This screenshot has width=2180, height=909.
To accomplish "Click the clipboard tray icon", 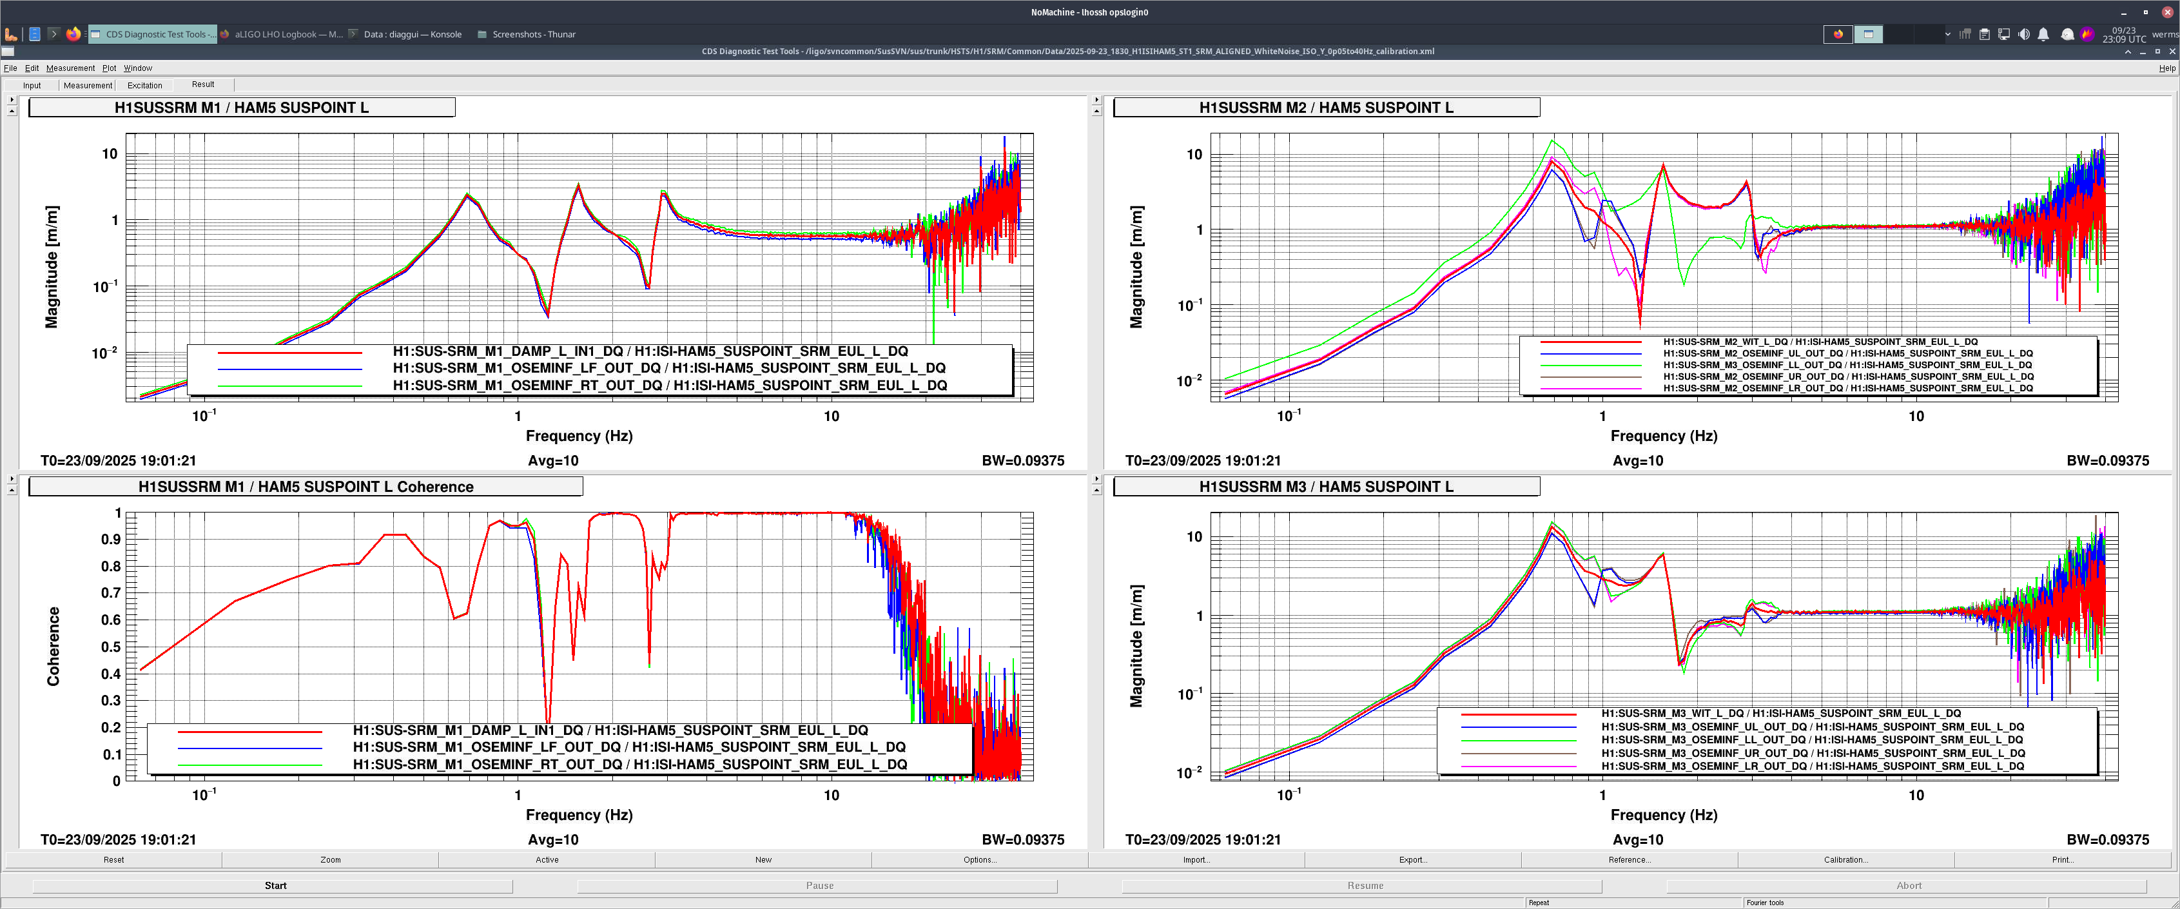I will pyautogui.click(x=1985, y=34).
